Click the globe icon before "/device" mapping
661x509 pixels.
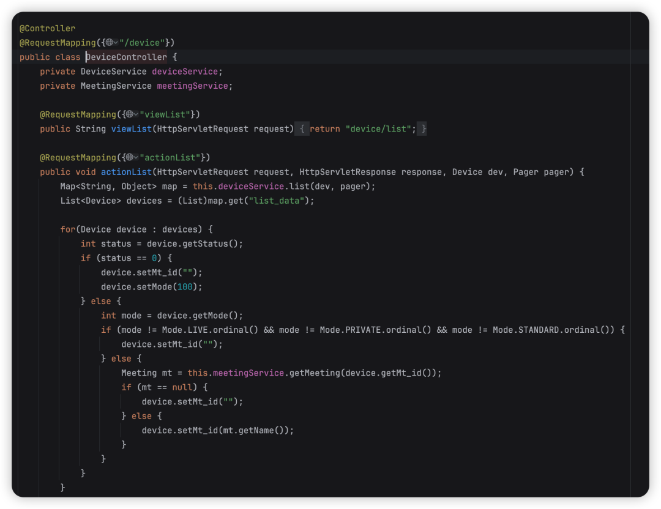[109, 42]
